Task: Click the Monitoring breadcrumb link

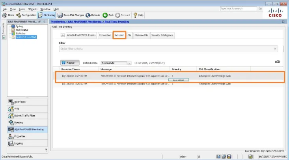Action: (x=58, y=22)
